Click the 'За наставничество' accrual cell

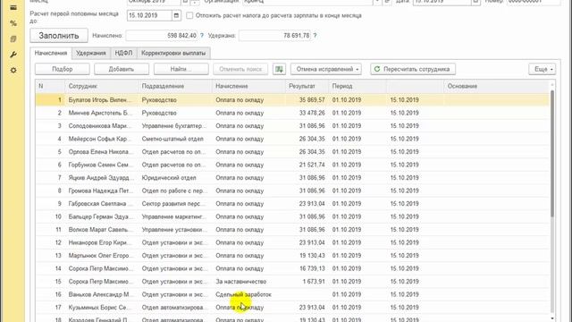point(248,282)
